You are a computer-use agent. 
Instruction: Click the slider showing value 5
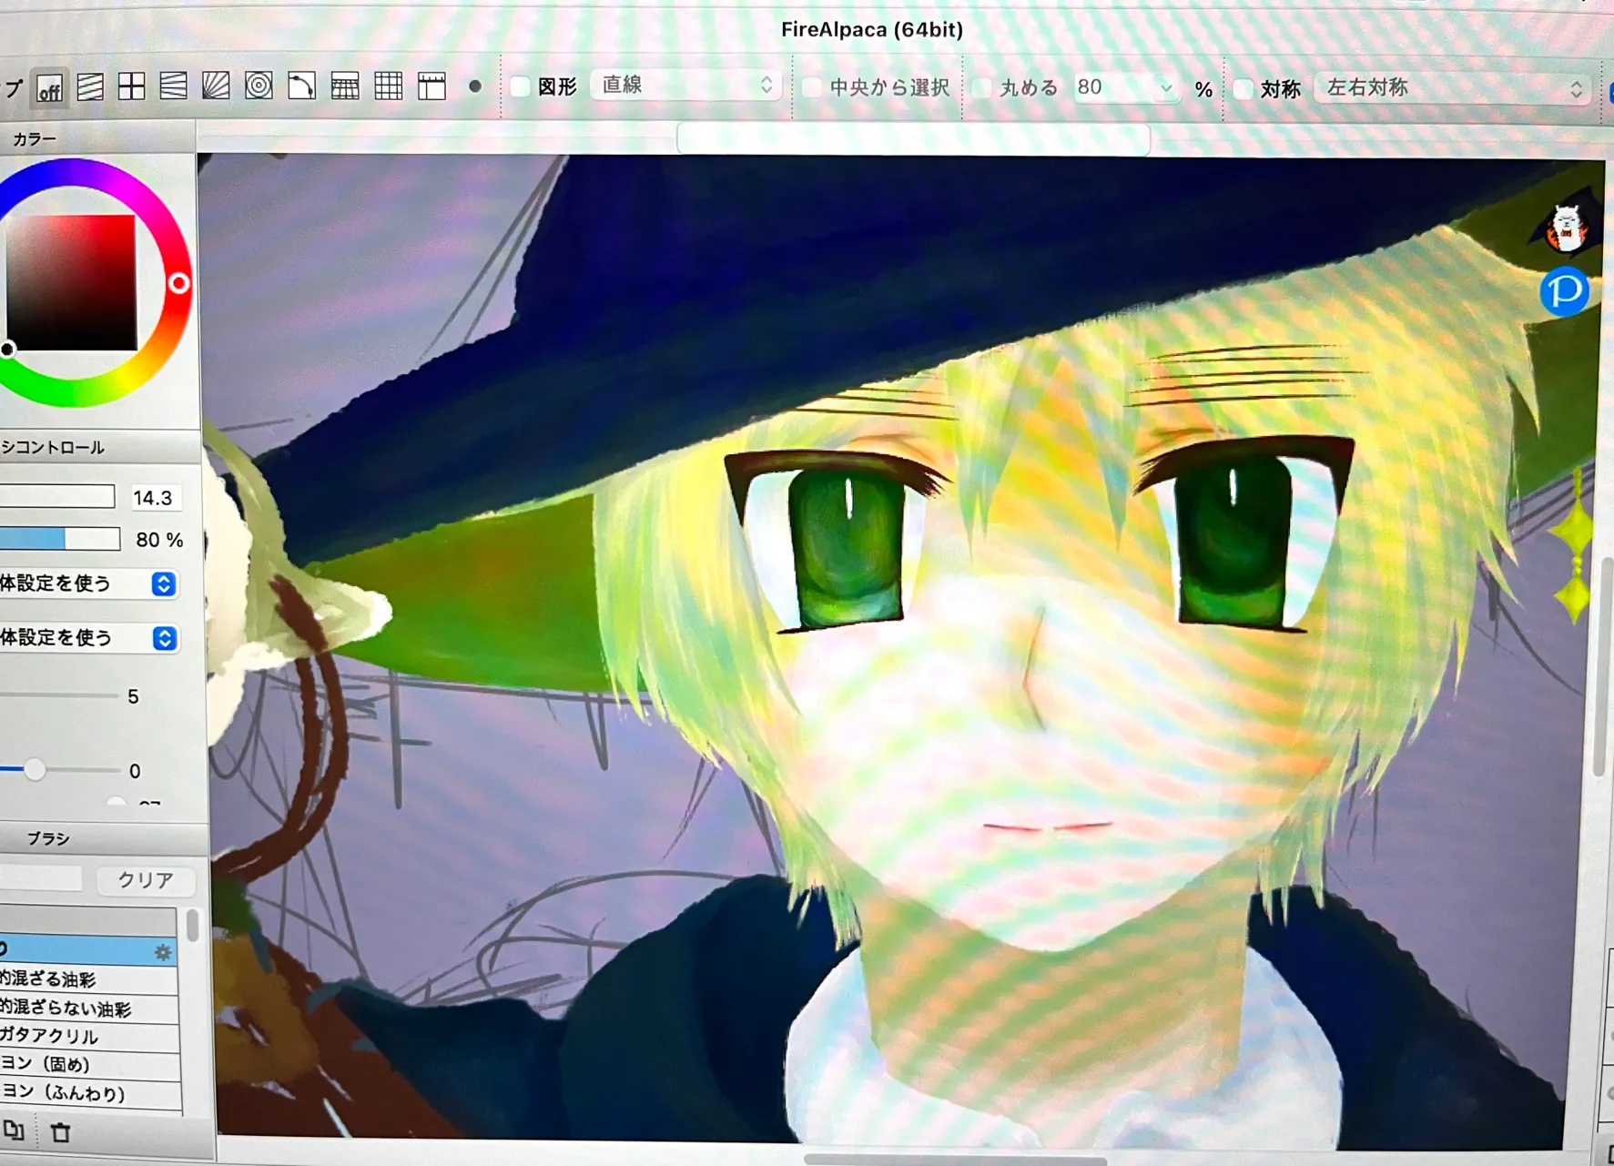click(x=60, y=695)
